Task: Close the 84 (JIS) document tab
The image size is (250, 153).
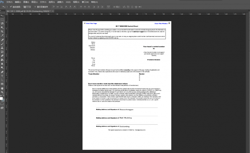Action: click(53, 11)
